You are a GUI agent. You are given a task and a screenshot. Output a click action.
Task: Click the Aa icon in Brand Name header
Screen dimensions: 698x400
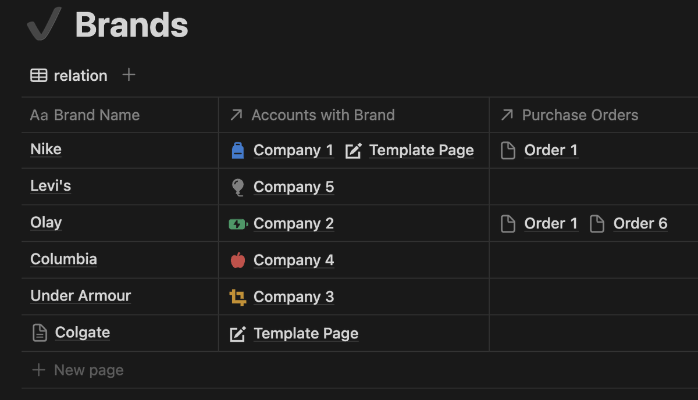pos(39,115)
